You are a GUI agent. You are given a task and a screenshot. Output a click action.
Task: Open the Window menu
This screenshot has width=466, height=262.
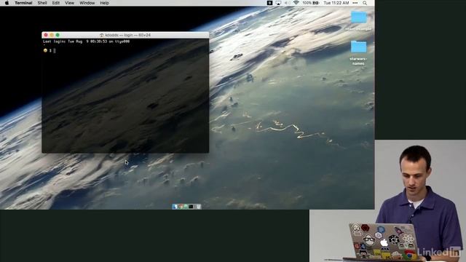point(87,3)
